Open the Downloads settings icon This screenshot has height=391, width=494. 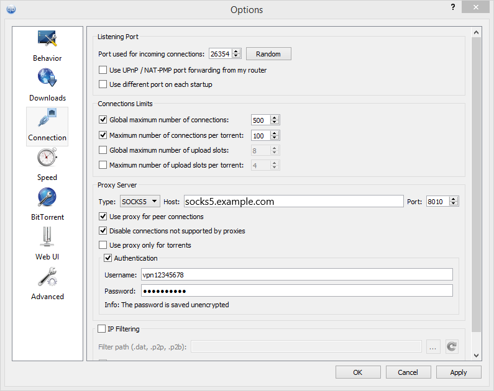point(47,78)
